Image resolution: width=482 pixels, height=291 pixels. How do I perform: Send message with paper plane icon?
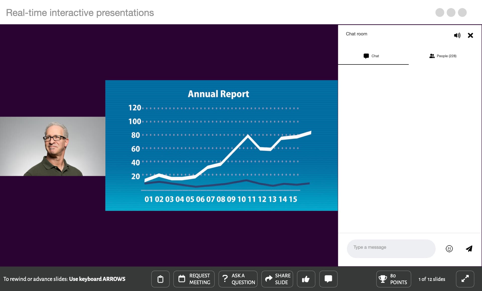[x=469, y=249]
